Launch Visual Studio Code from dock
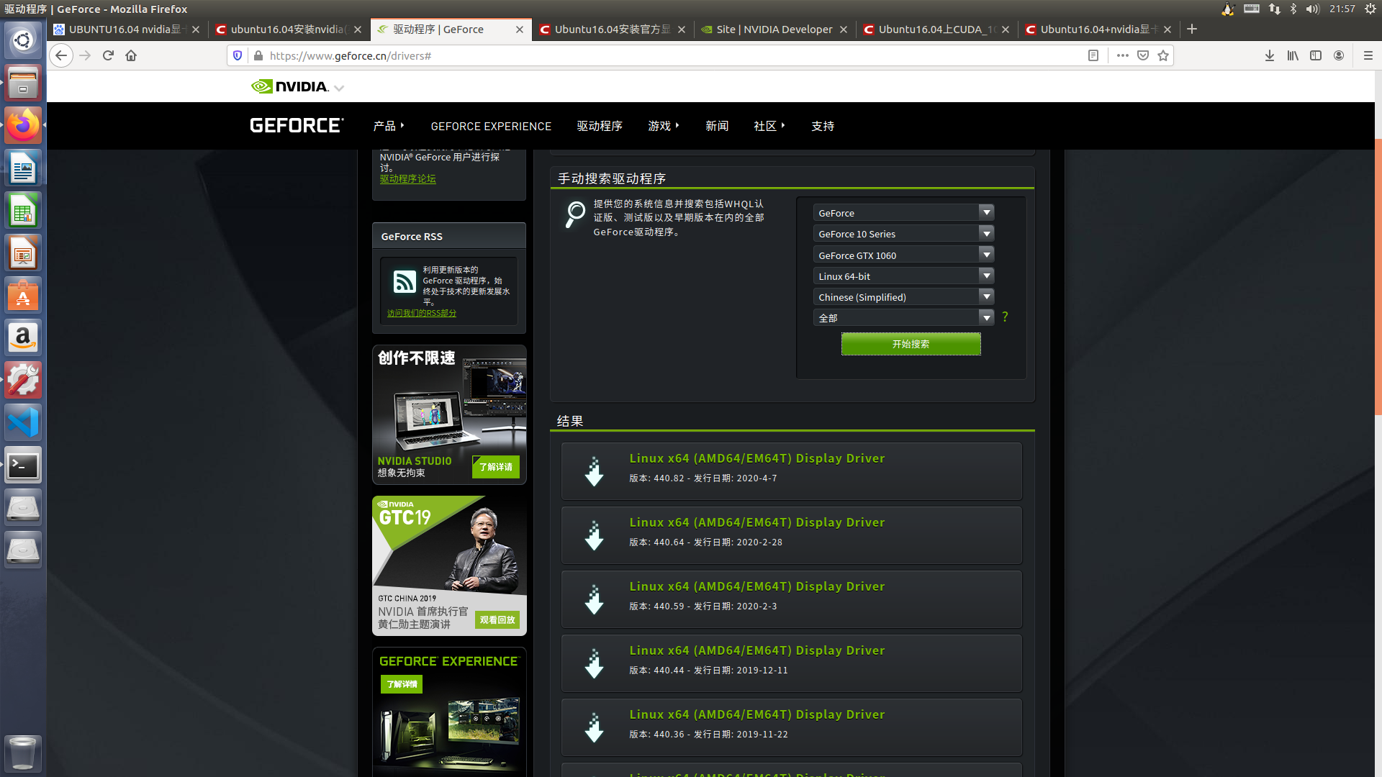The image size is (1382, 777). (x=23, y=422)
